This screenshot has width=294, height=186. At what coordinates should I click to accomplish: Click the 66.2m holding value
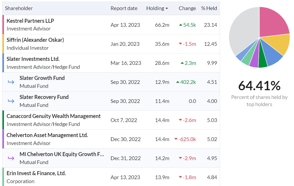pyautogui.click(x=162, y=25)
